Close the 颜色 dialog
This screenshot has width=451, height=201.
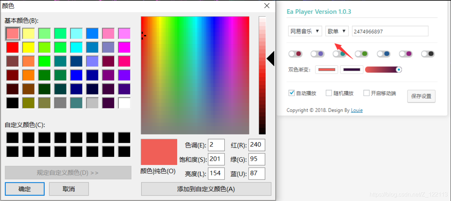(x=267, y=6)
